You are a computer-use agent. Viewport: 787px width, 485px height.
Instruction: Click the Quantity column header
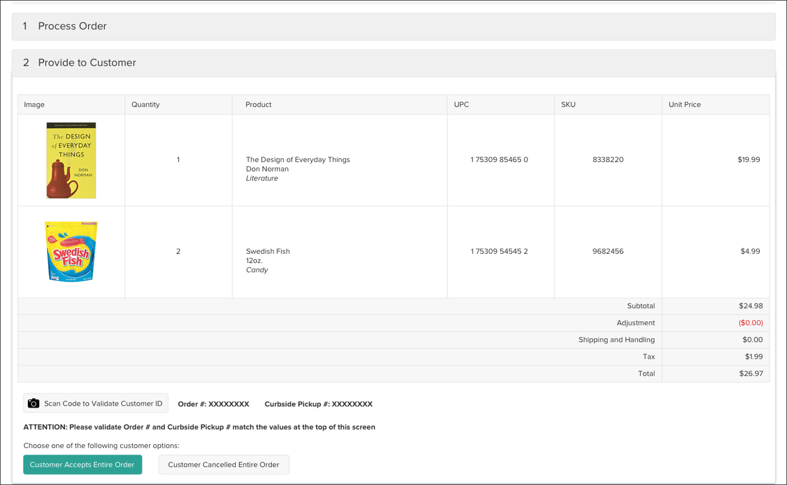point(145,104)
